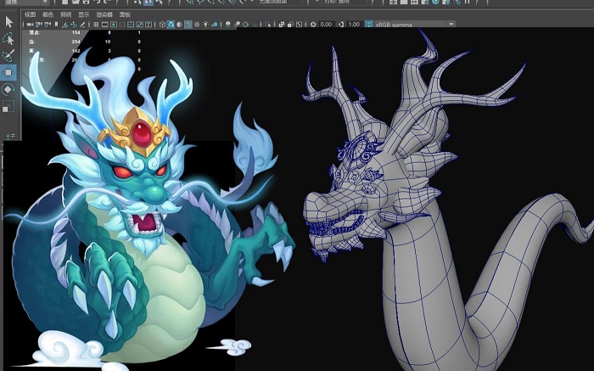Click the color management icon beside sRGB gamma
Screen dimensions: 594x371
tap(367, 25)
